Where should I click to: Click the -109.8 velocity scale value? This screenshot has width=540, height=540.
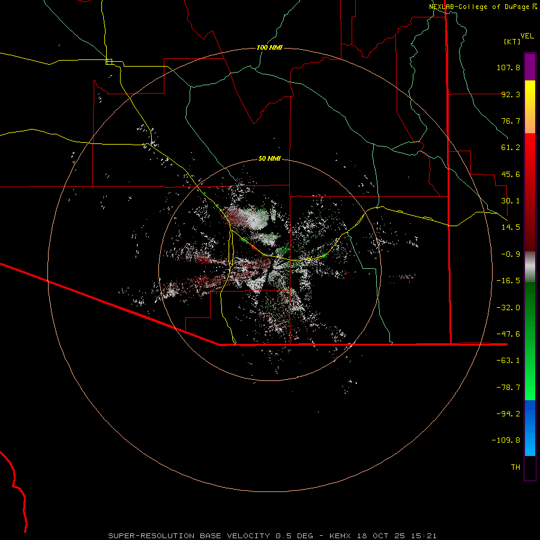point(506,440)
